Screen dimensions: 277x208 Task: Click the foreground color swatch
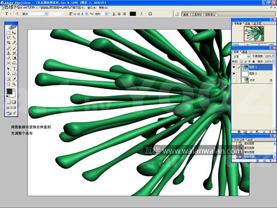9,91
